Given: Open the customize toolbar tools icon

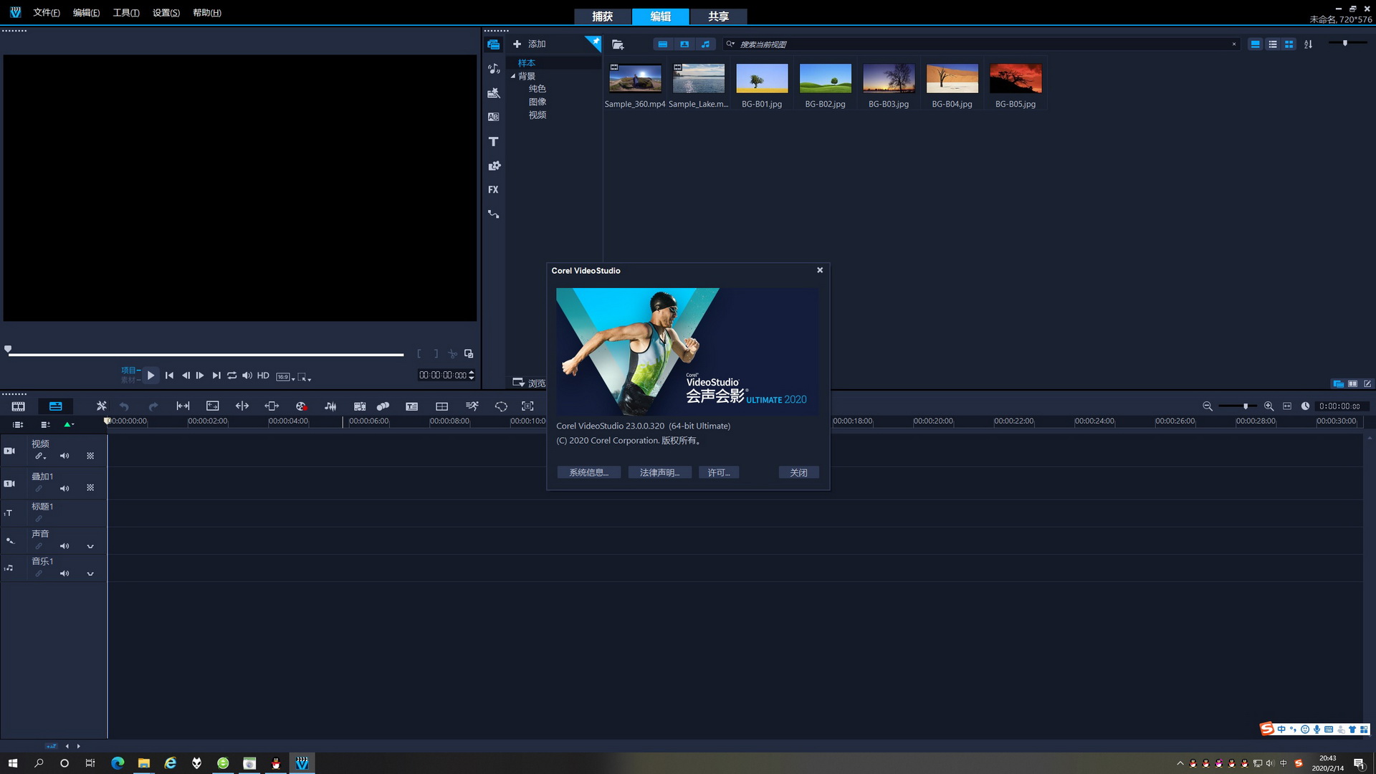Looking at the screenshot, I should point(101,406).
